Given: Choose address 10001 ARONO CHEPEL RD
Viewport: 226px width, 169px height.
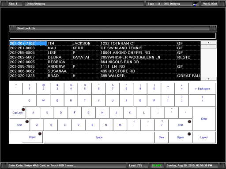Looking at the screenshot, I should [x=125, y=53].
